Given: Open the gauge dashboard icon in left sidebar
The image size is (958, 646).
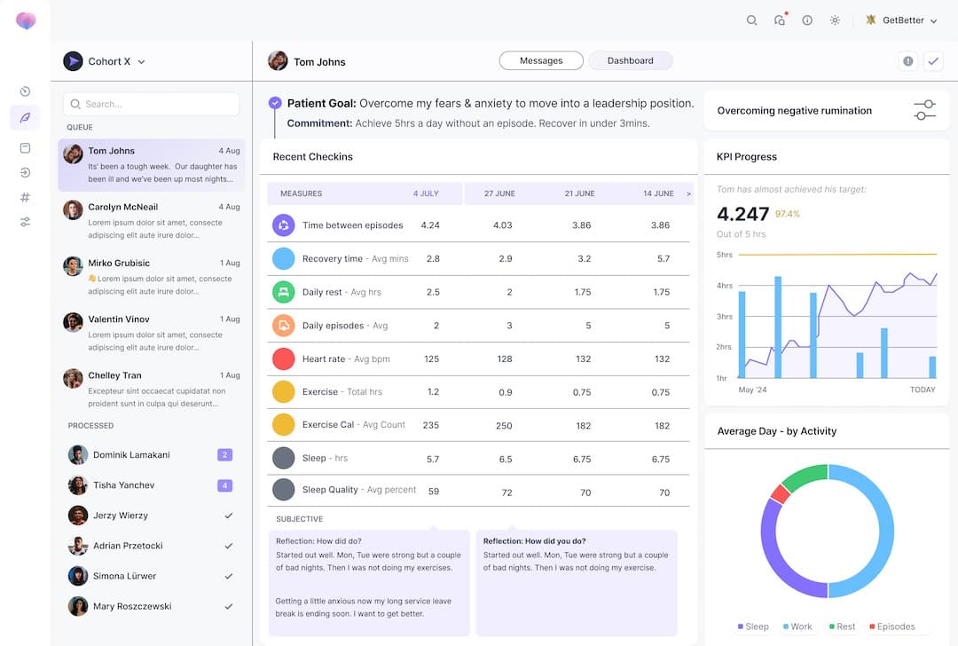Looking at the screenshot, I should coord(25,91).
